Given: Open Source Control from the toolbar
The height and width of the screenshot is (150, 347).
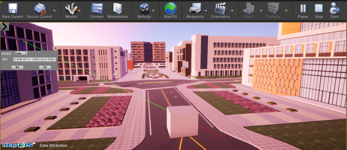Looking at the screenshot, I should (x=40, y=9).
